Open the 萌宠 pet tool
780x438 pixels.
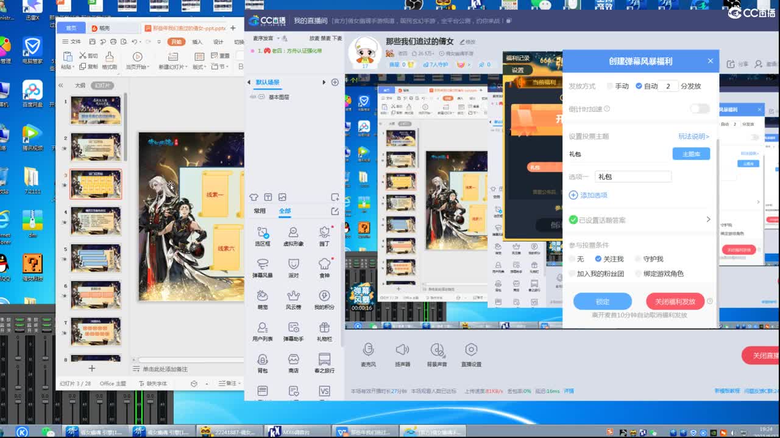(263, 299)
